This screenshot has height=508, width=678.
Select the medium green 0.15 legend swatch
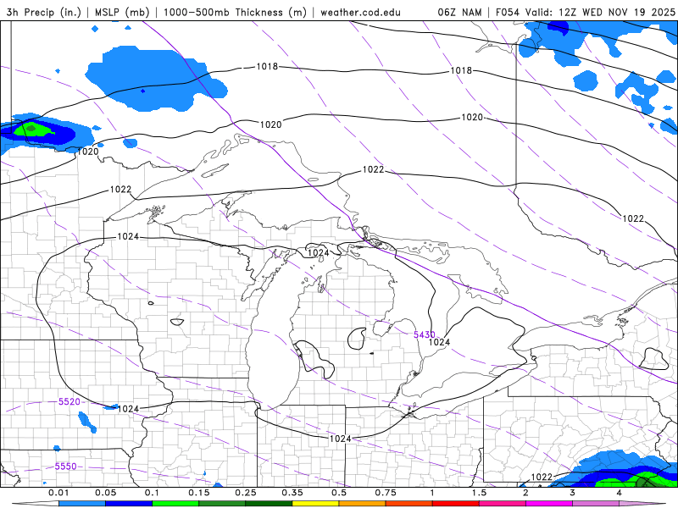(x=222, y=504)
